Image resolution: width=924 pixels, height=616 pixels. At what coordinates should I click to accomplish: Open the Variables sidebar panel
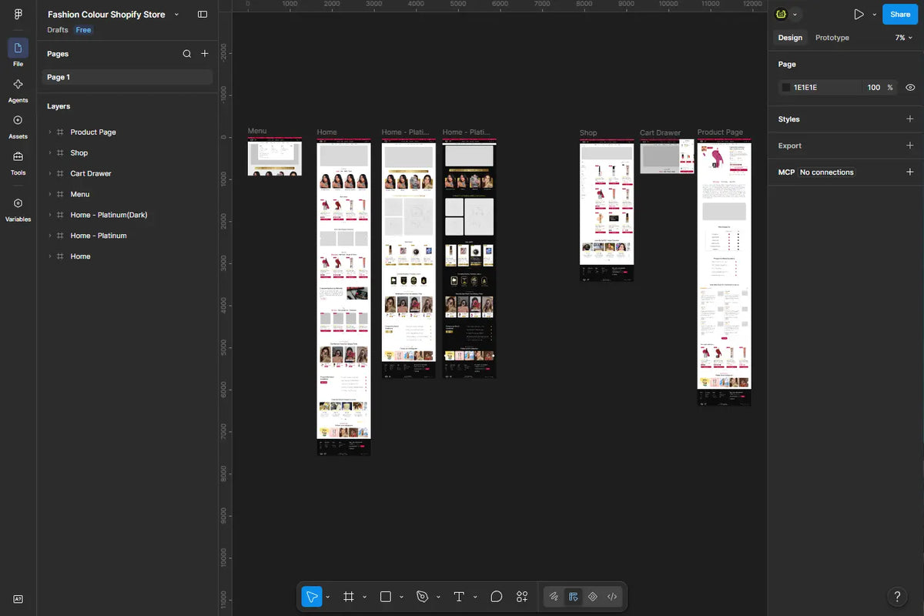[18, 209]
